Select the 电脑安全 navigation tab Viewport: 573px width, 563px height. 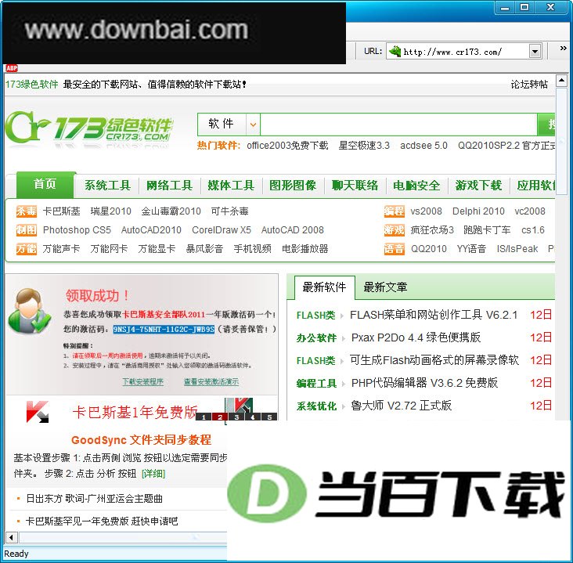click(x=416, y=186)
